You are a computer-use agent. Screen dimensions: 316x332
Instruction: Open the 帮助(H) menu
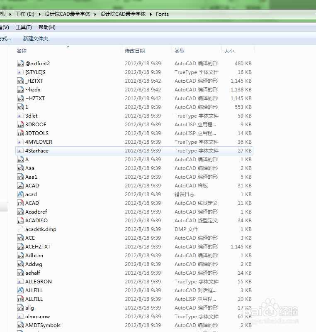tap(47, 27)
